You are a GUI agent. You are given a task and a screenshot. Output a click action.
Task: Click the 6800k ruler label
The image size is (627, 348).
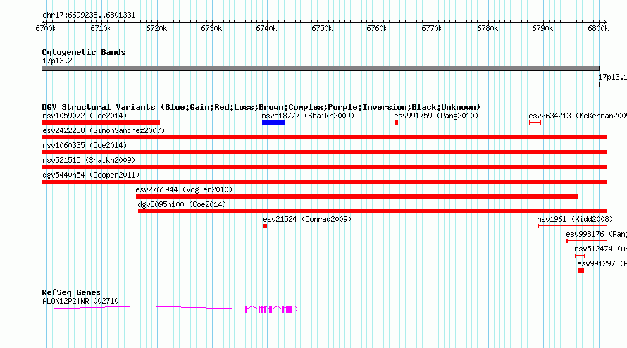pos(598,28)
